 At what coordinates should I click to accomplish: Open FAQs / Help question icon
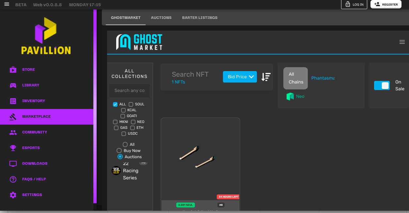13,179
